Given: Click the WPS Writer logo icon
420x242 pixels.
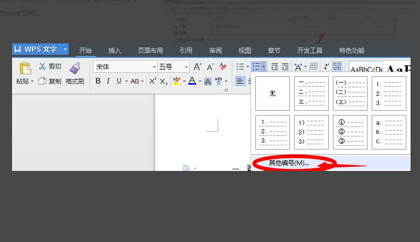Looking at the screenshot, I should (17, 49).
